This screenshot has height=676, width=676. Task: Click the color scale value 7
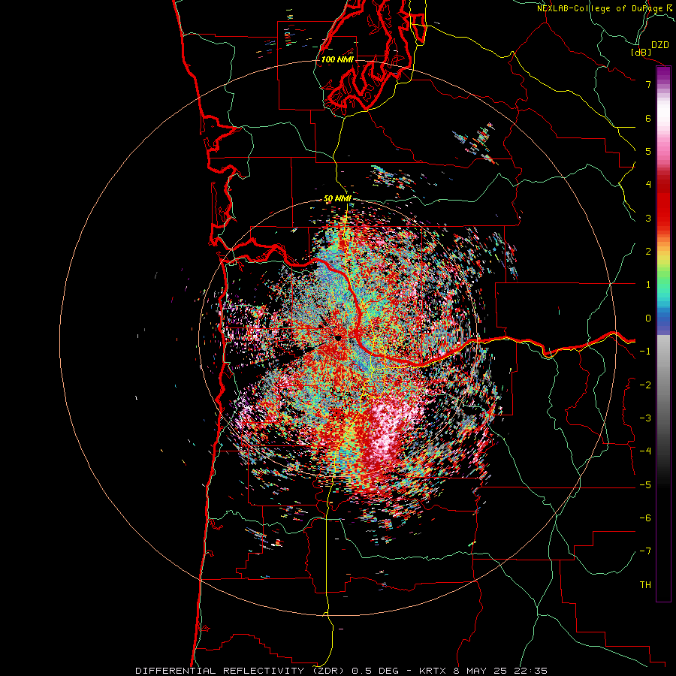click(x=648, y=84)
